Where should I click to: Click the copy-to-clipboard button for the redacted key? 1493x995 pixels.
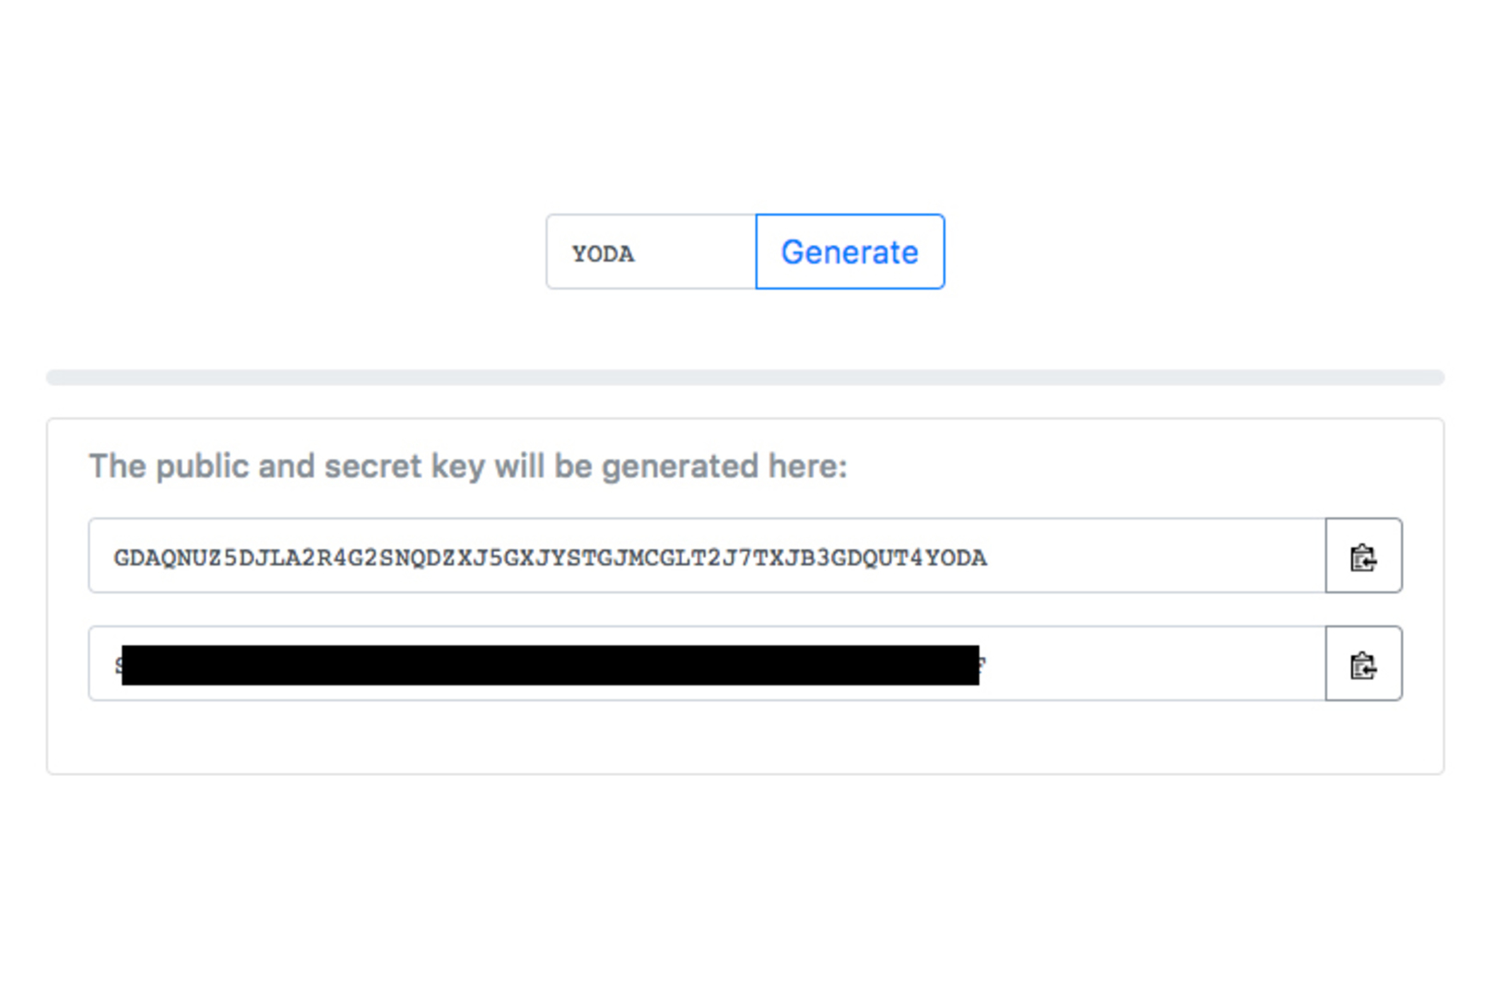coord(1363,663)
